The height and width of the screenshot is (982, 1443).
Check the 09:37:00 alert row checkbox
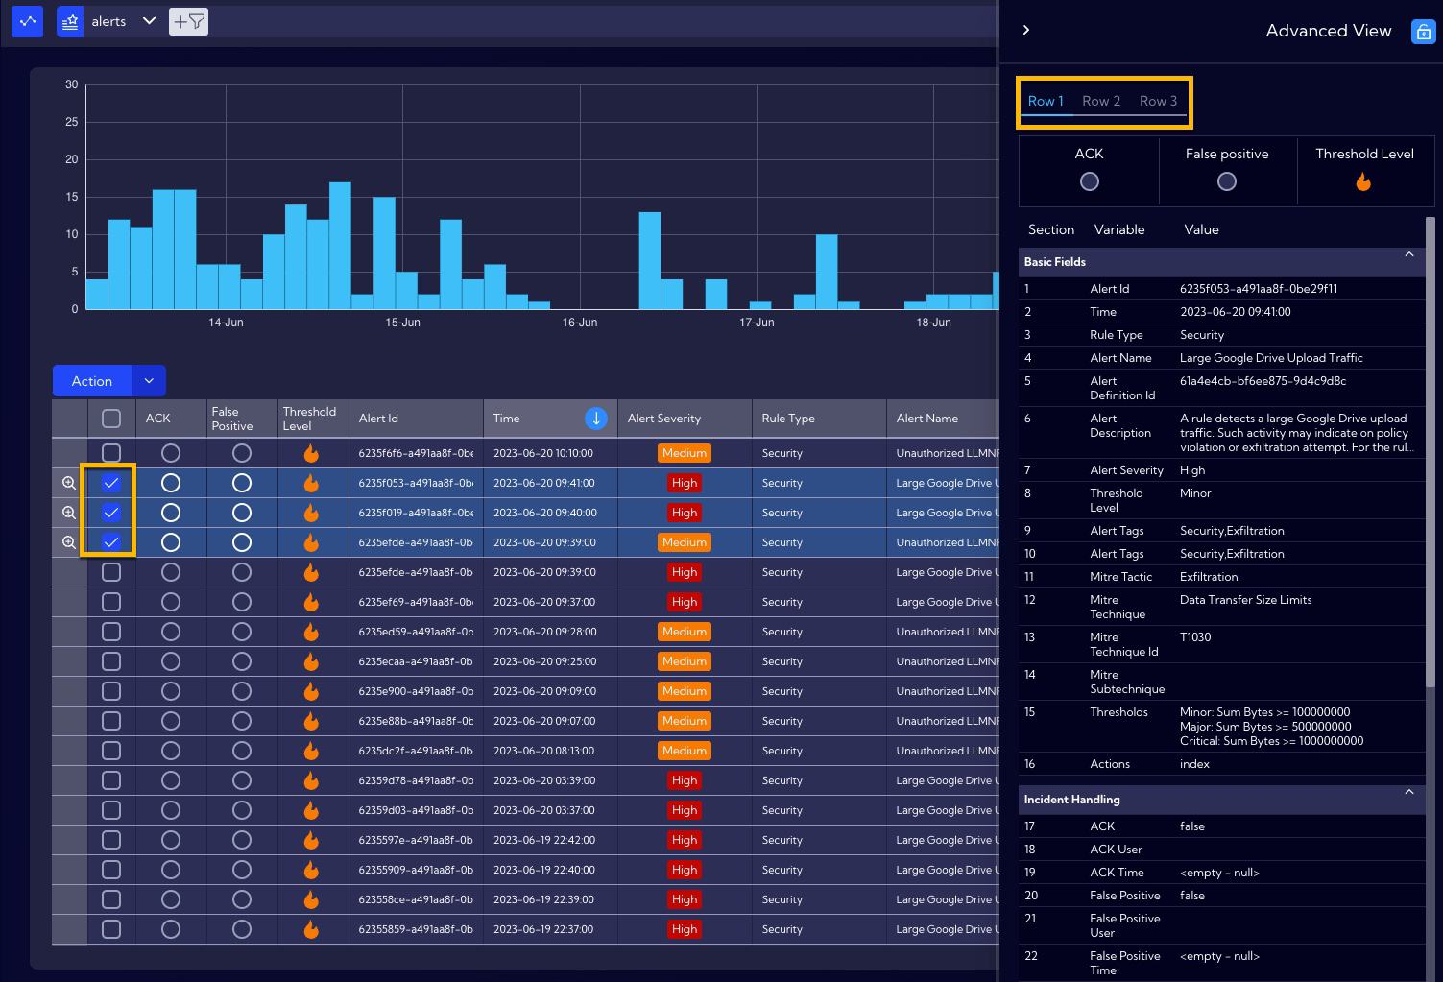tap(111, 602)
